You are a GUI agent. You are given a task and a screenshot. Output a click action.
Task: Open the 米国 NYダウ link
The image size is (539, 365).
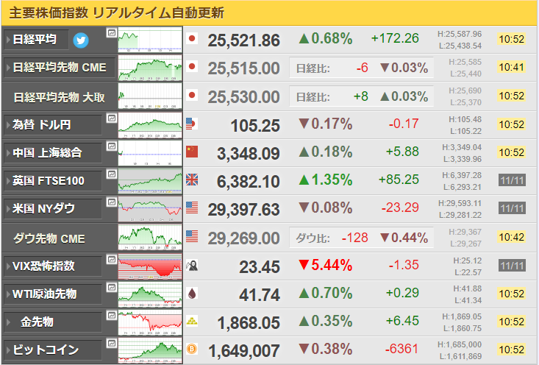(43, 208)
